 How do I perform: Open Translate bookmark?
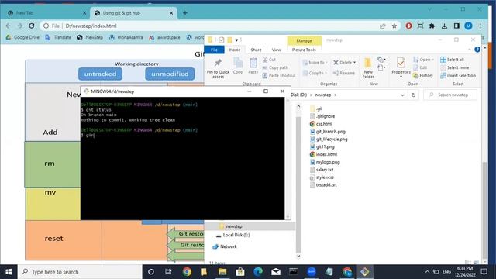[x=58, y=37]
